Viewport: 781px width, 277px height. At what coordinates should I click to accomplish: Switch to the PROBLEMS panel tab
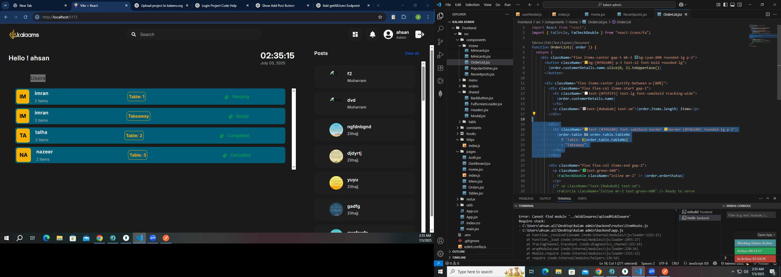tap(526, 199)
